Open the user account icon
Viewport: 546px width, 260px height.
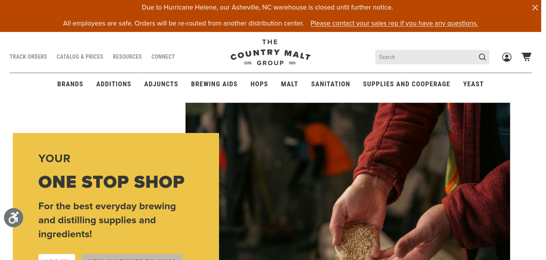(507, 57)
